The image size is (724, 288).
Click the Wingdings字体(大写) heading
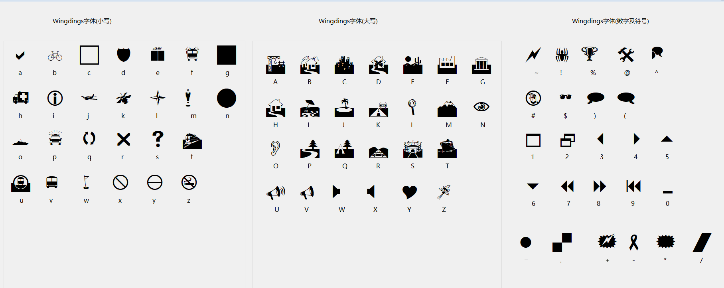click(348, 21)
